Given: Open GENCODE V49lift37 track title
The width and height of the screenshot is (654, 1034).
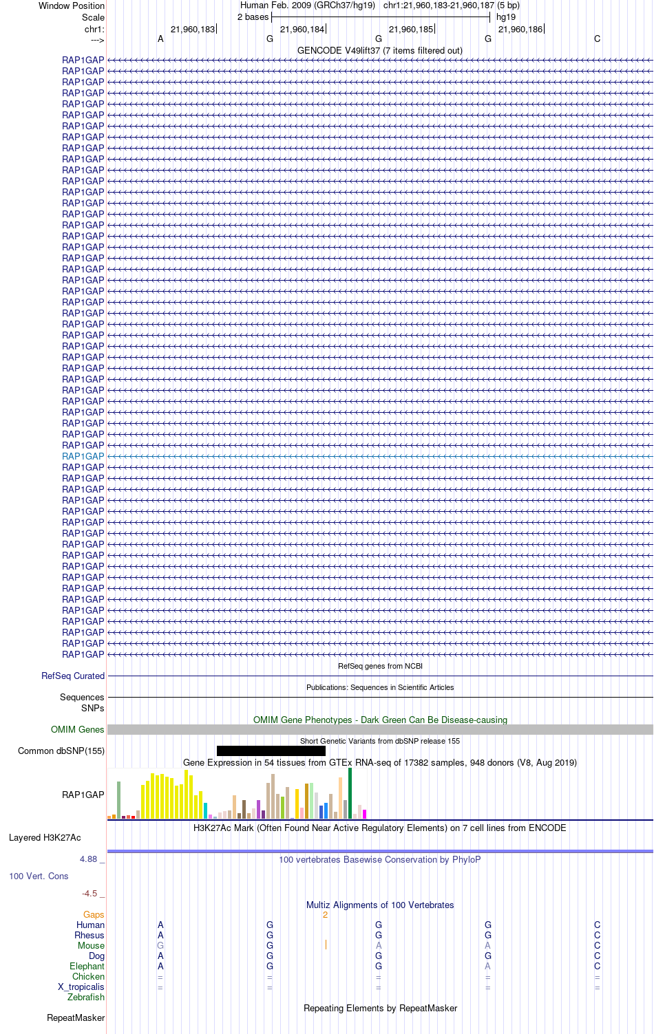Looking at the screenshot, I should click(380, 50).
